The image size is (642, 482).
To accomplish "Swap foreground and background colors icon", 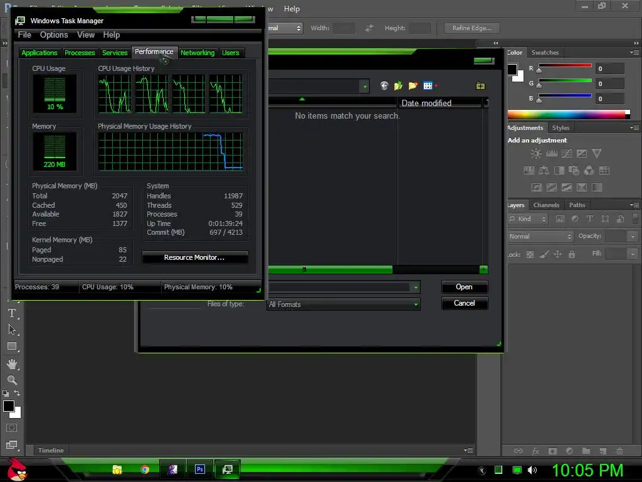I will [x=17, y=393].
